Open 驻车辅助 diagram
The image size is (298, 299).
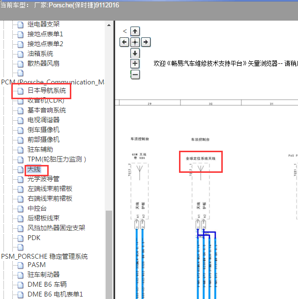point(40,149)
